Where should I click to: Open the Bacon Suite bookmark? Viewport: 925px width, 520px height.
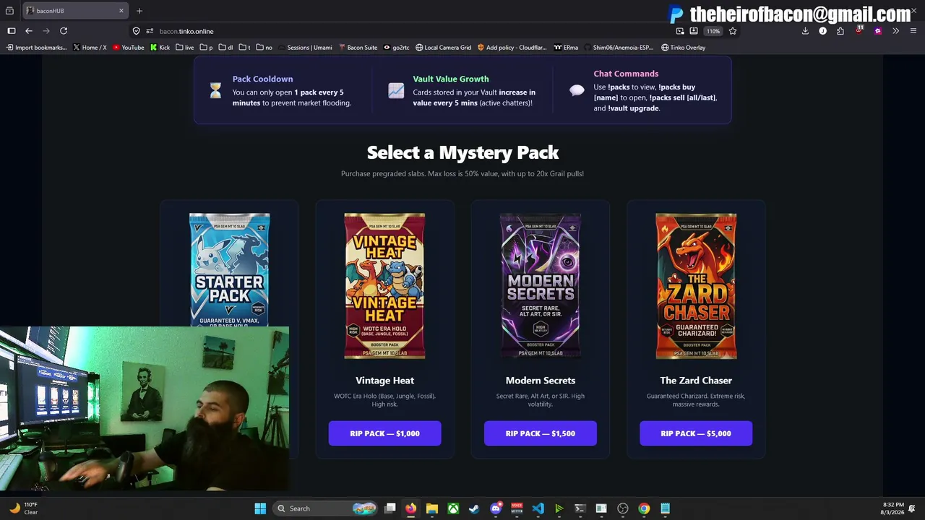point(358,48)
